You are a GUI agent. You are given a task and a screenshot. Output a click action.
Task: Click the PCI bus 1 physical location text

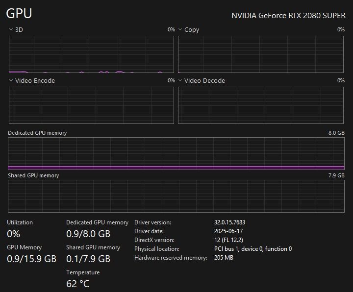[x=252, y=249]
